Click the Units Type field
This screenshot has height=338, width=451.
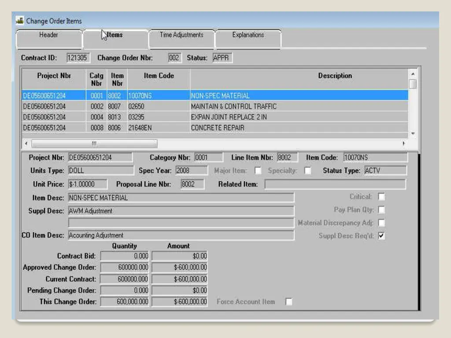[x=101, y=170]
